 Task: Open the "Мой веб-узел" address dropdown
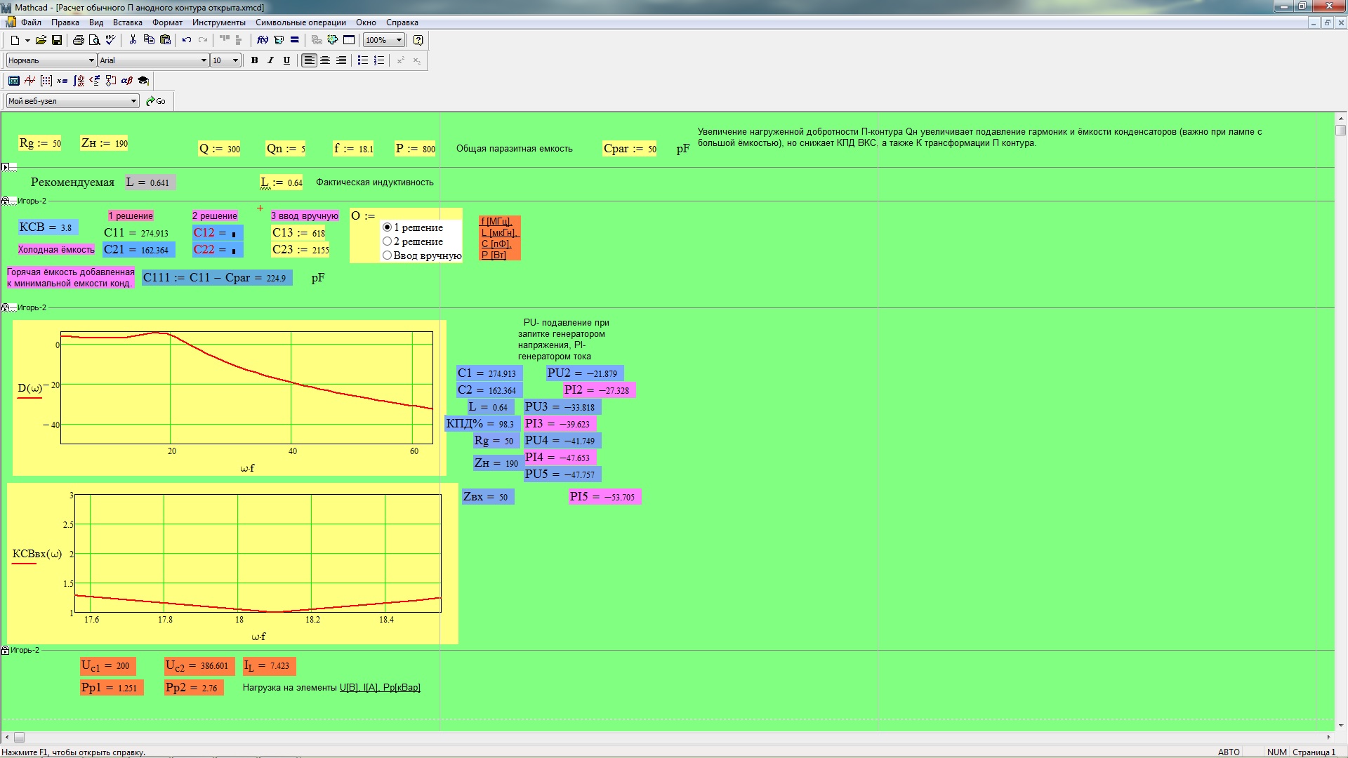[133, 101]
